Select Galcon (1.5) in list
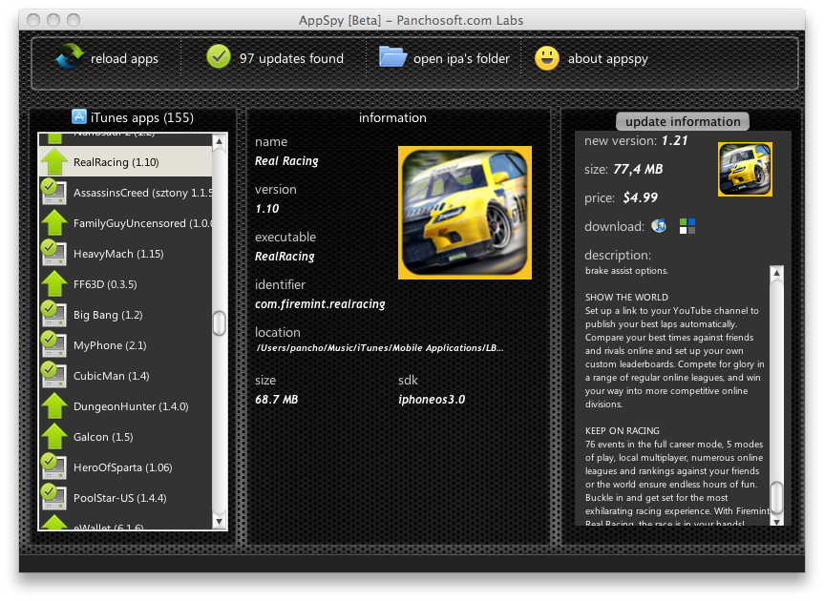 click(x=126, y=436)
